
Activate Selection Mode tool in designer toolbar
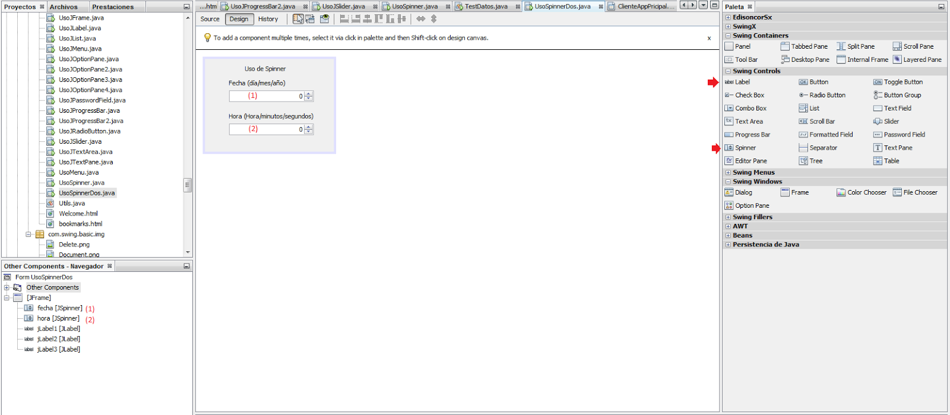298,19
